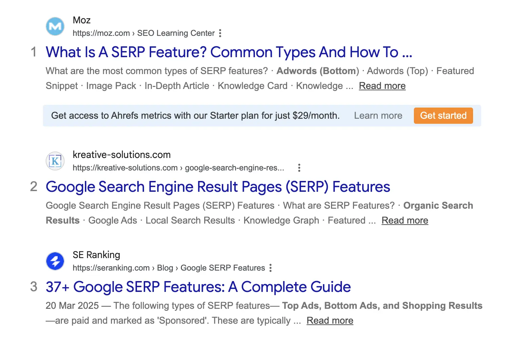Click the SE Ranking site name
Viewport: 516px width, 345px height.
tap(96, 255)
